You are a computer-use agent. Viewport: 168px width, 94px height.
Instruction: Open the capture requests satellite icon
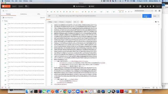click(x=144, y=6)
